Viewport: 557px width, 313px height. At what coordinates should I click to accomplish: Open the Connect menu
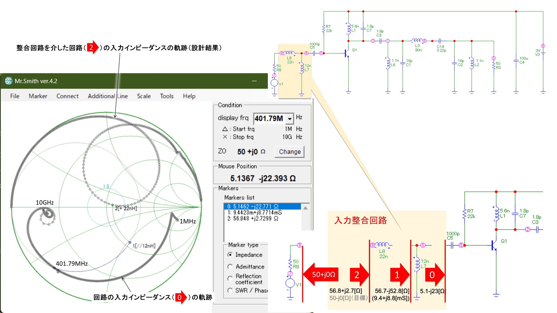pos(67,96)
